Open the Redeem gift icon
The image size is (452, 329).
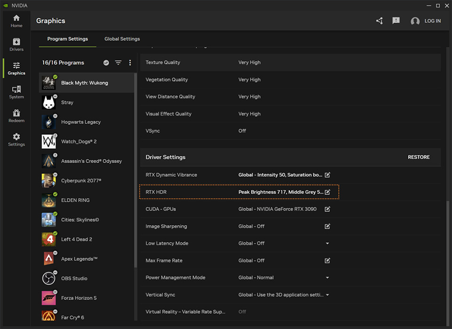point(16,116)
